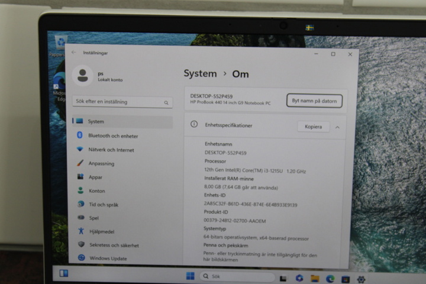Open Windows Update section
The width and height of the screenshot is (426, 284).
[122, 258]
